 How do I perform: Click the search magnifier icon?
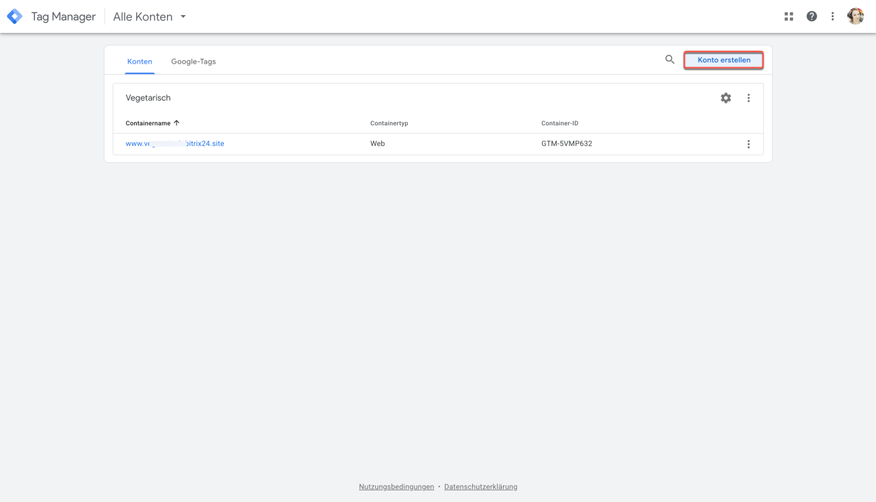[670, 60]
